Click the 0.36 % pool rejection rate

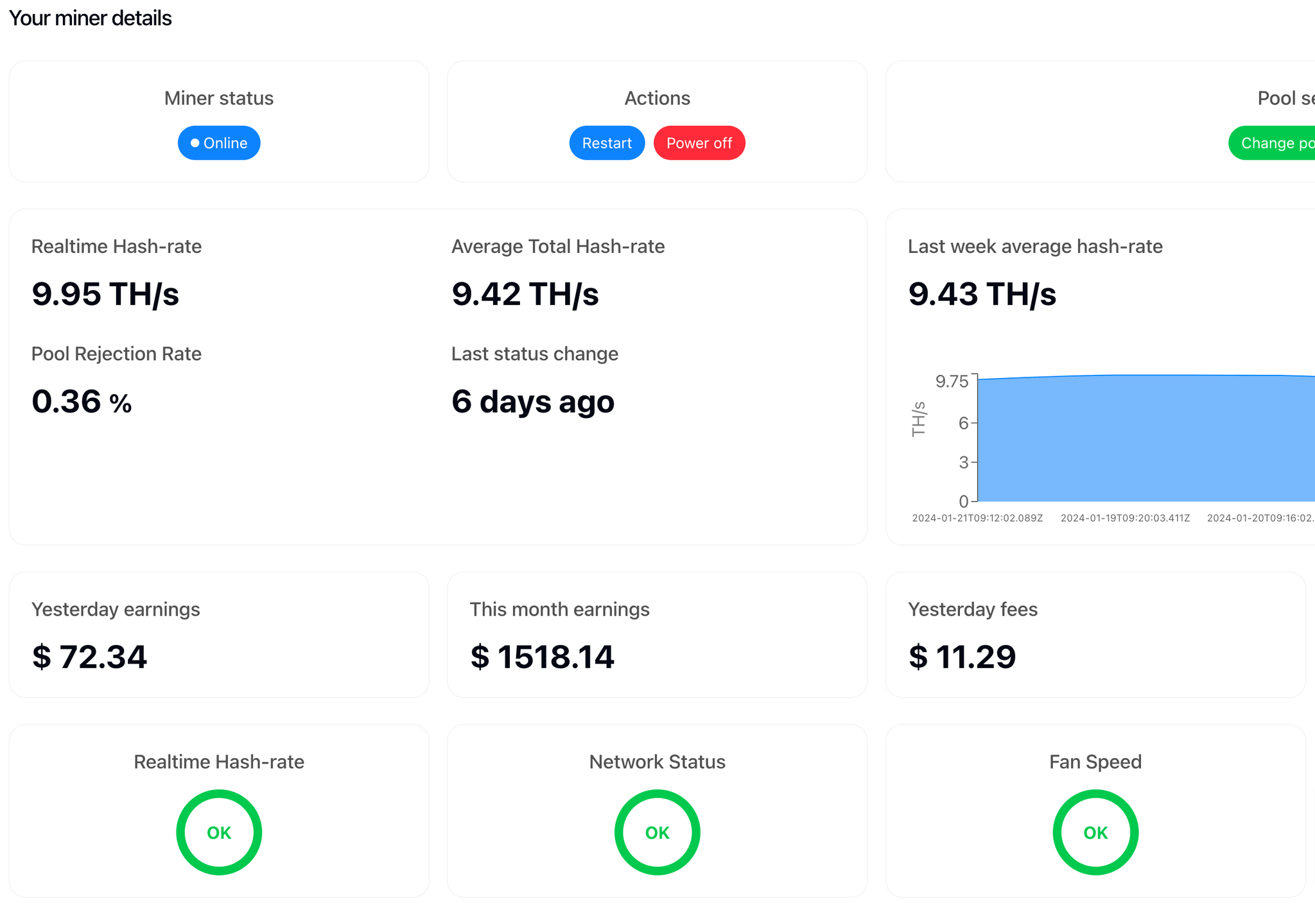(82, 402)
